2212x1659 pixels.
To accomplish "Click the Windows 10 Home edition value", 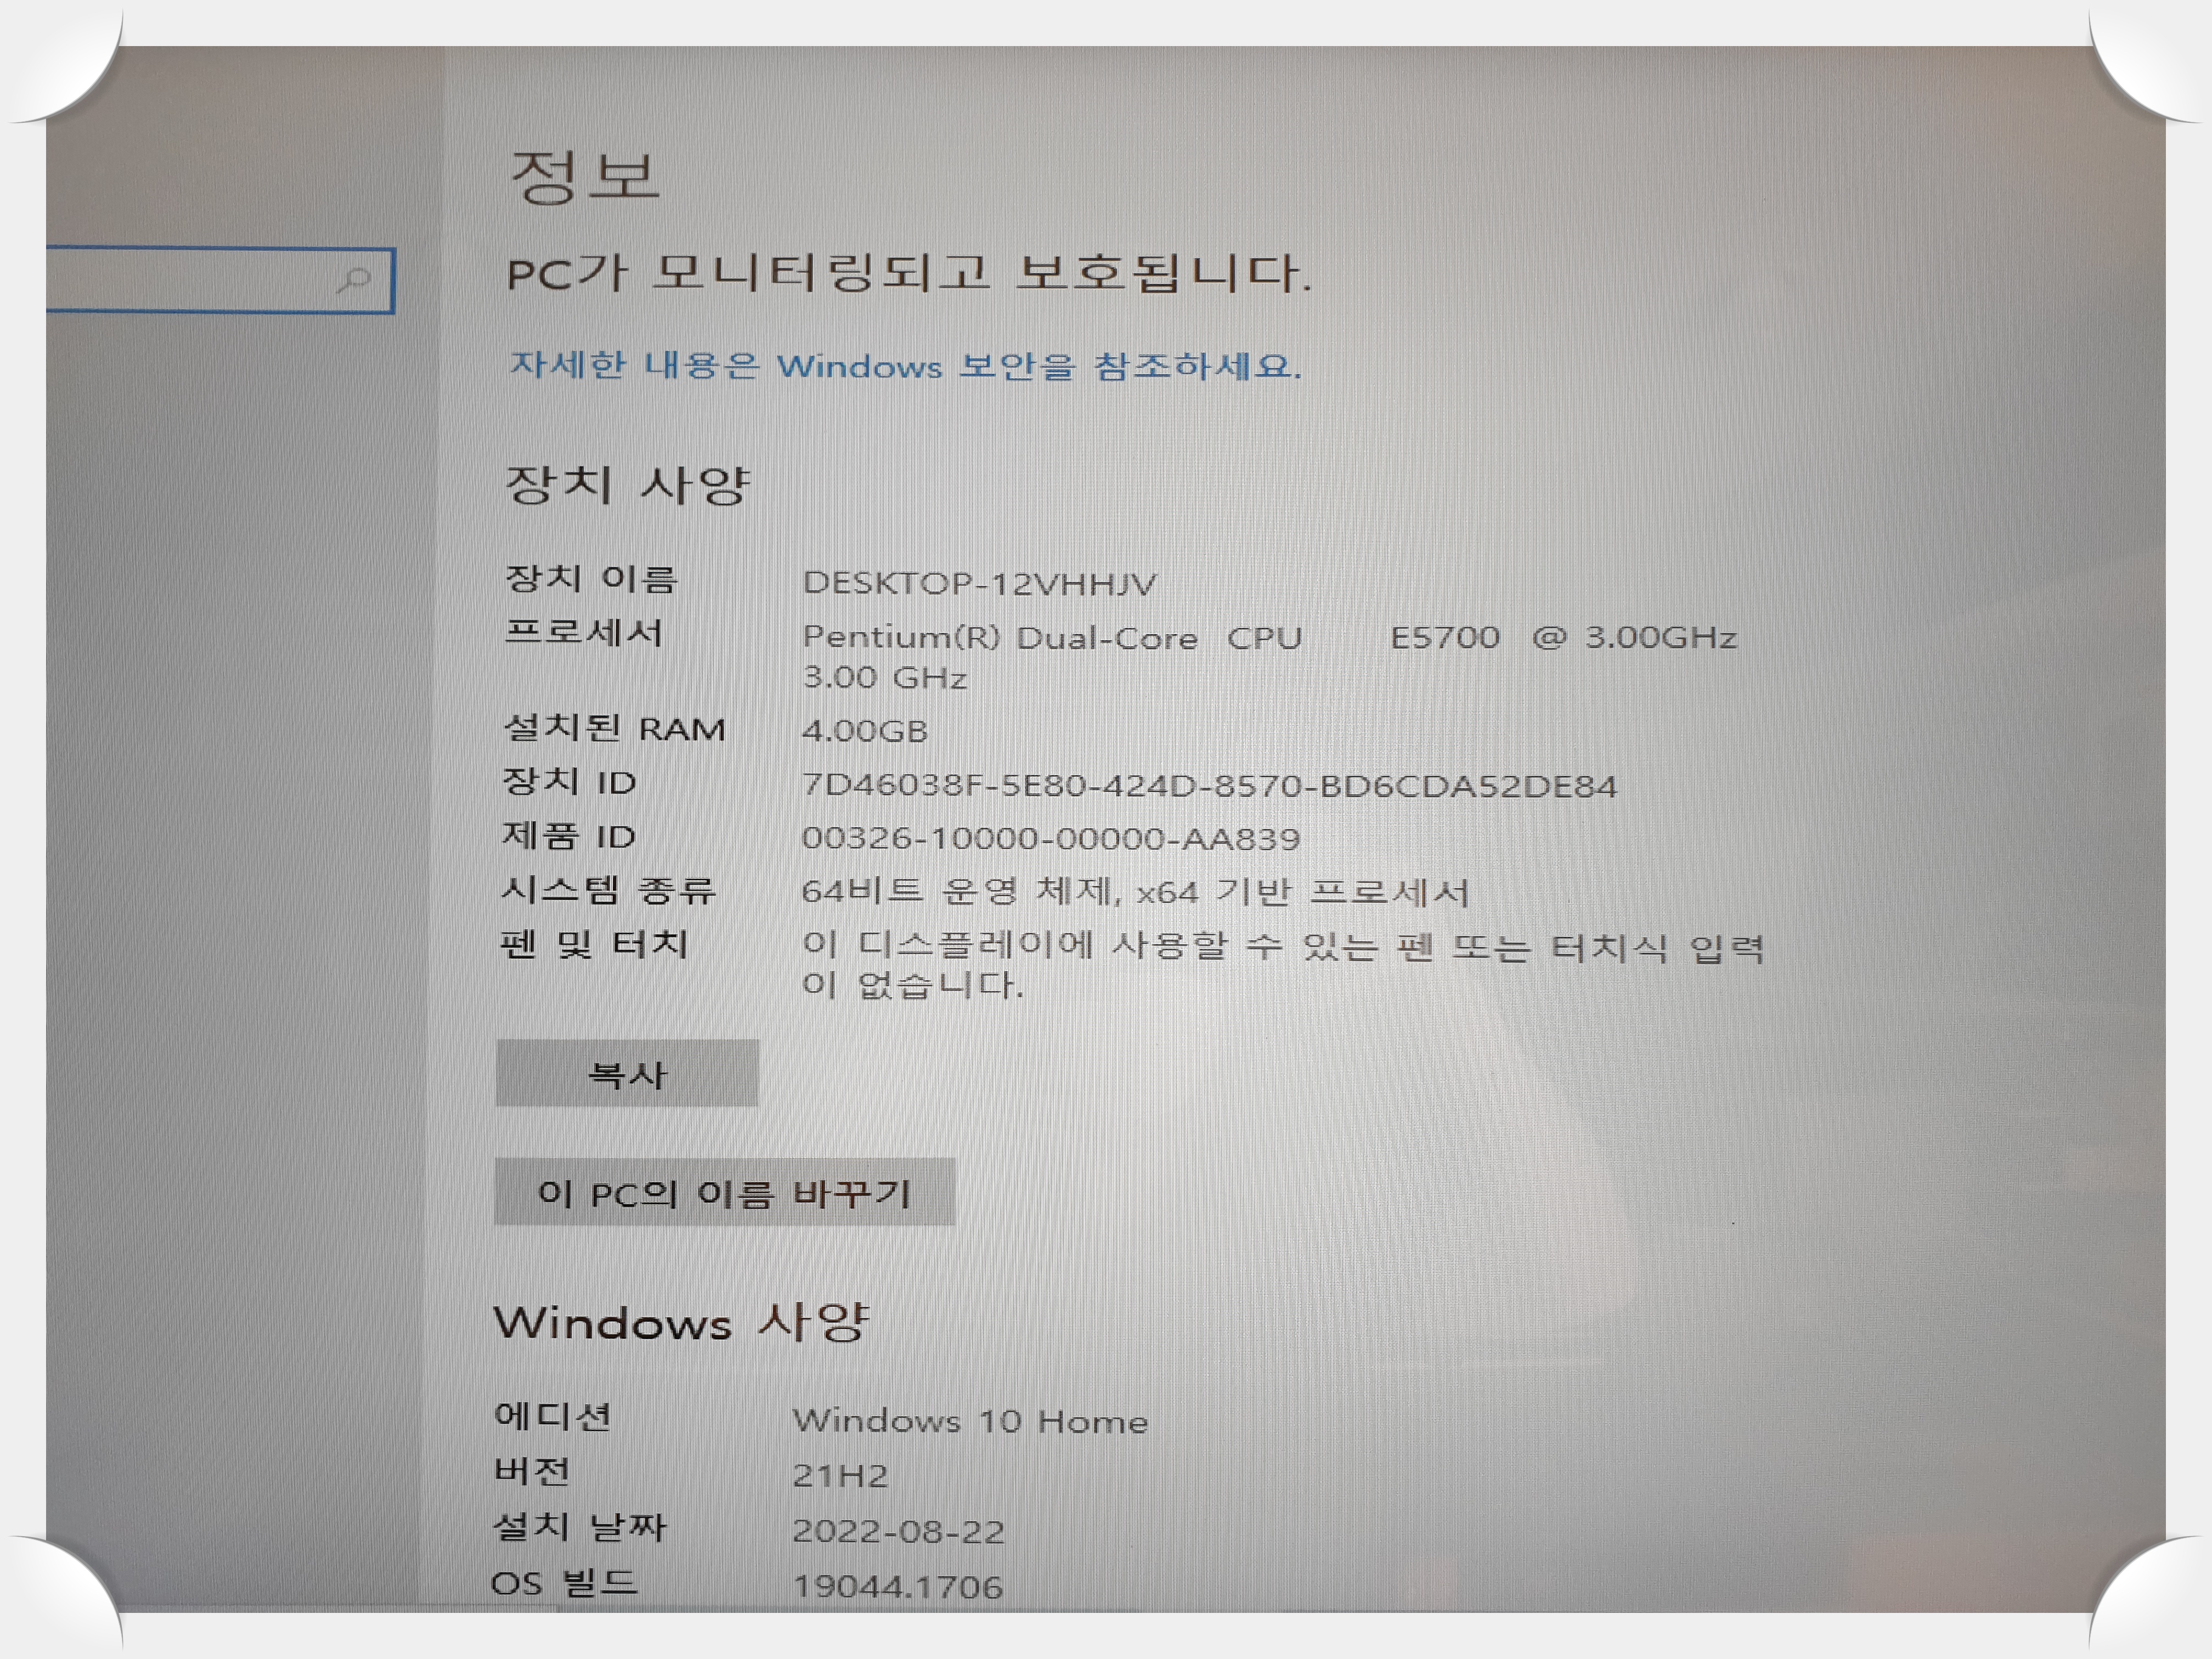I will pos(970,1421).
